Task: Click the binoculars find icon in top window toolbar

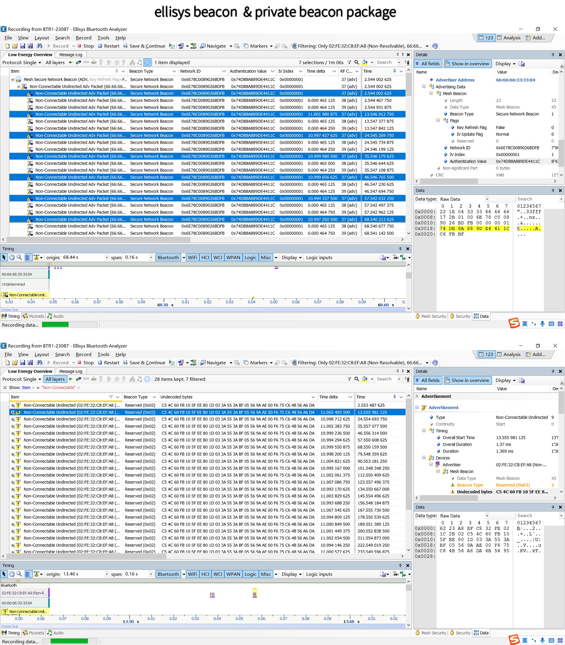Action: pyautogui.click(x=39, y=46)
